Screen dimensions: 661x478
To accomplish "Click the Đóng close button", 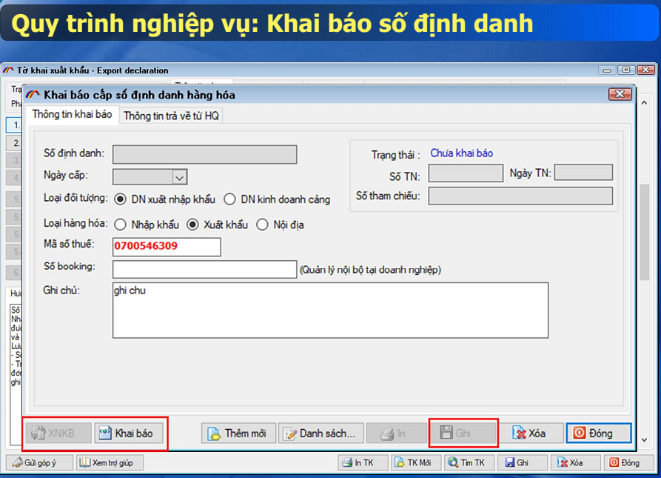I will point(598,433).
